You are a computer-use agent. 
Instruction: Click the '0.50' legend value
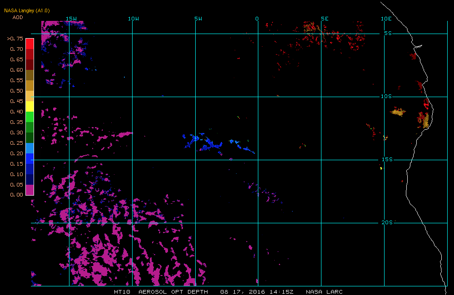pyautogui.click(x=16, y=91)
